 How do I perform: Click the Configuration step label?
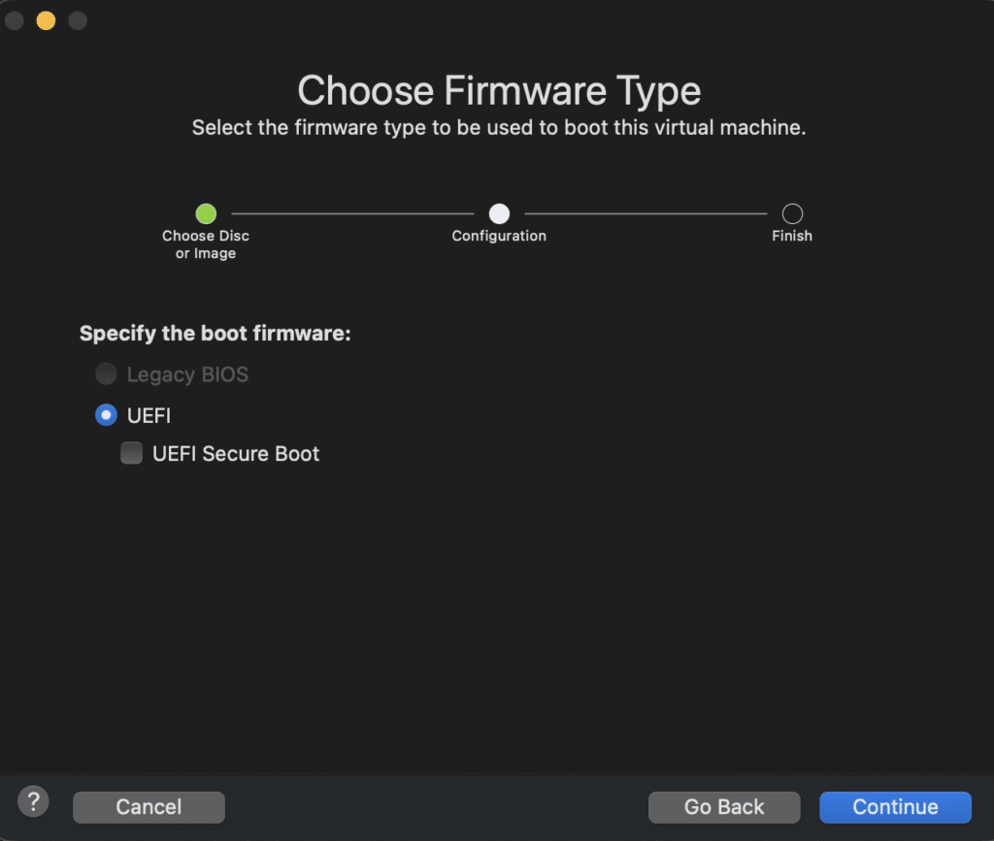pyautogui.click(x=498, y=235)
